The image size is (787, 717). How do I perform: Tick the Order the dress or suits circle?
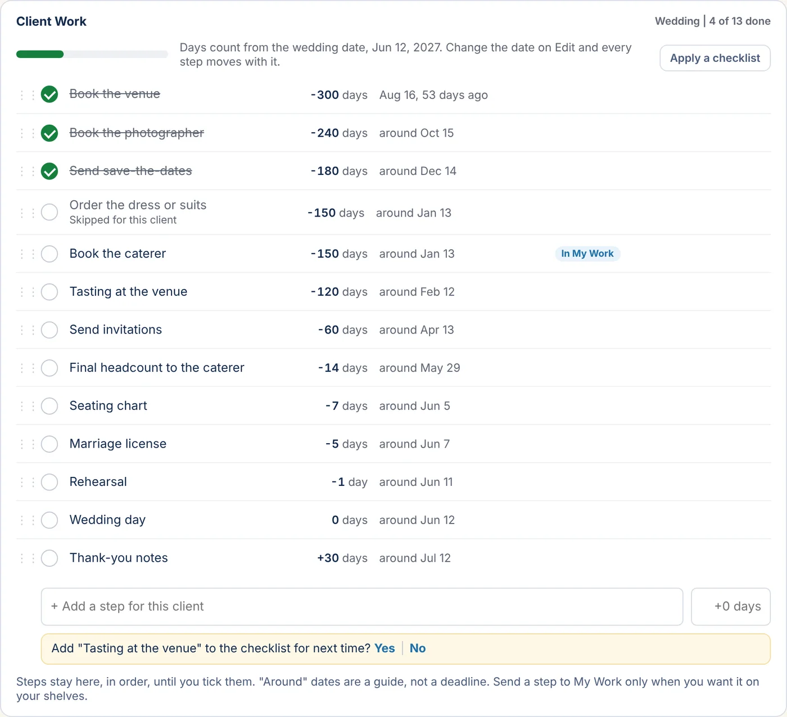tap(49, 212)
